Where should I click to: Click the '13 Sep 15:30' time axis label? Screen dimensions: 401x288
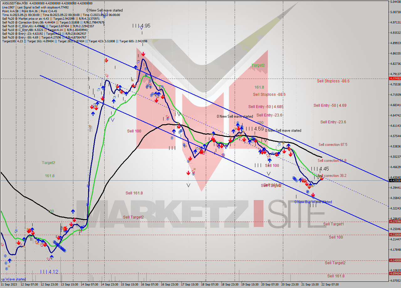pyautogui.click(x=70, y=285)
